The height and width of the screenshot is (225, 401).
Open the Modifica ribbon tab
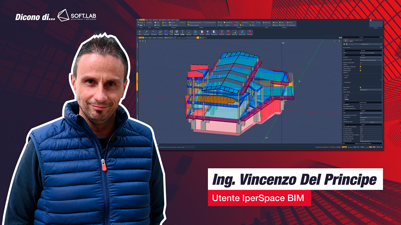[x=142, y=20]
